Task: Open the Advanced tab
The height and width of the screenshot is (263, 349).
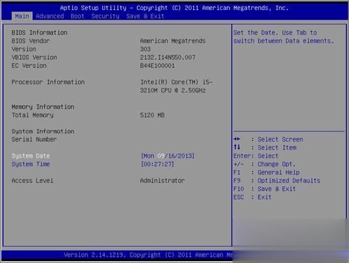Action: pyautogui.click(x=50, y=16)
